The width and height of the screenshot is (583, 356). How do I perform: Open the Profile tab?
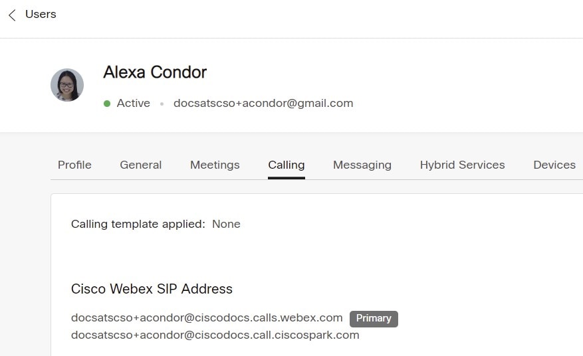tap(74, 165)
